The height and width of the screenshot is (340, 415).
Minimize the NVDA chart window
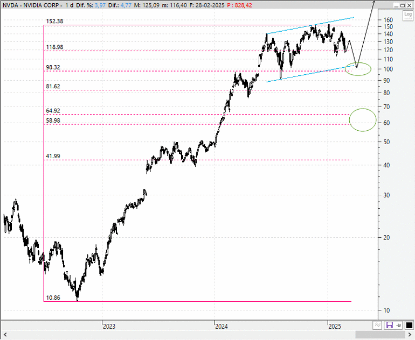(x=396, y=5)
